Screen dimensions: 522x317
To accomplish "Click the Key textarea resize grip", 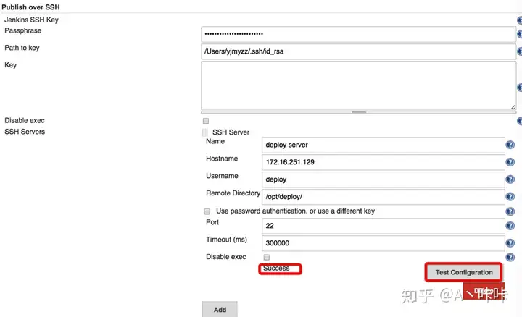I will (x=513, y=107).
